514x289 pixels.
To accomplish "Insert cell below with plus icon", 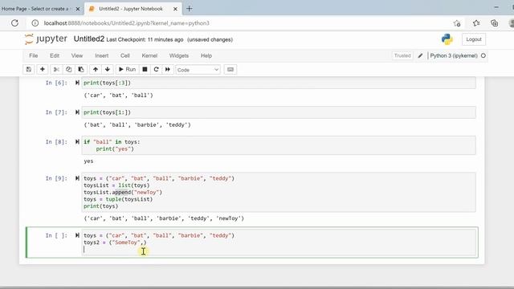I will point(43,70).
